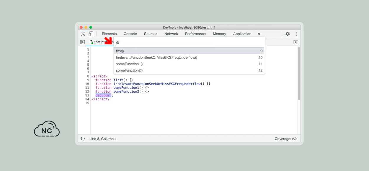
Task: Pretty-print code with curly braces icon
Action: (x=83, y=139)
